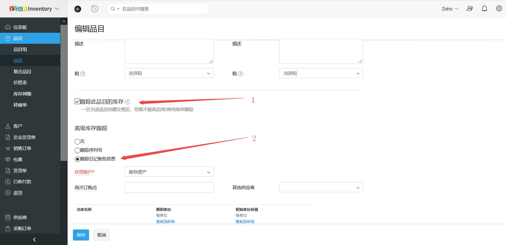
Task: Open the left 选择税 dropdown
Action: pyautogui.click(x=169, y=73)
